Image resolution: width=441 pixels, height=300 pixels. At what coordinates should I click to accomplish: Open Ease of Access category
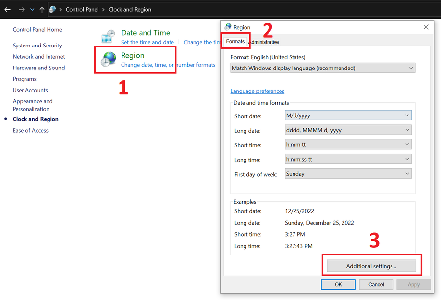[31, 131]
